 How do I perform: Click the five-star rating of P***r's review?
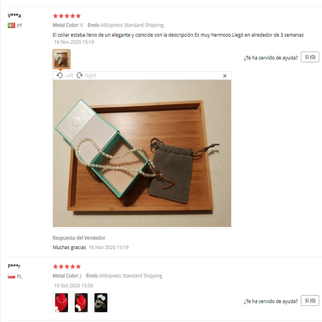pos(67,266)
